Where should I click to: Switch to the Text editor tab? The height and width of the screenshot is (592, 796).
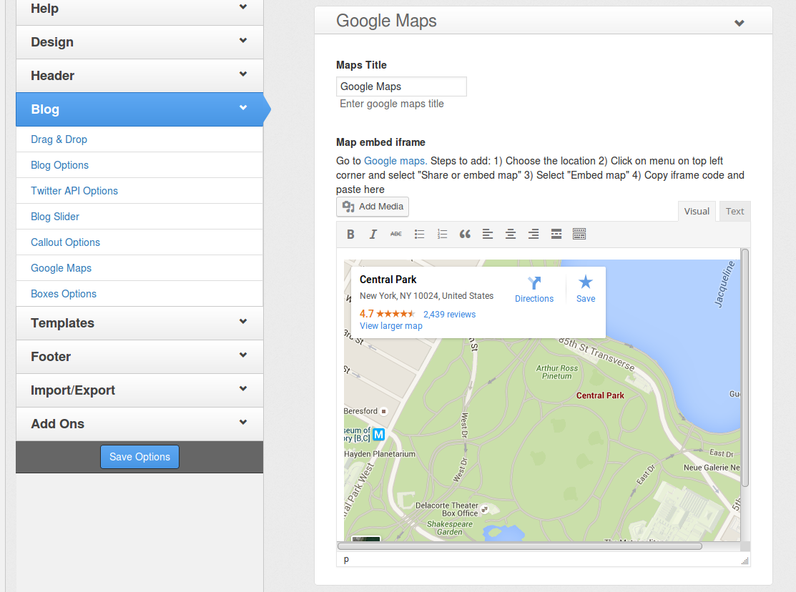[x=734, y=211]
